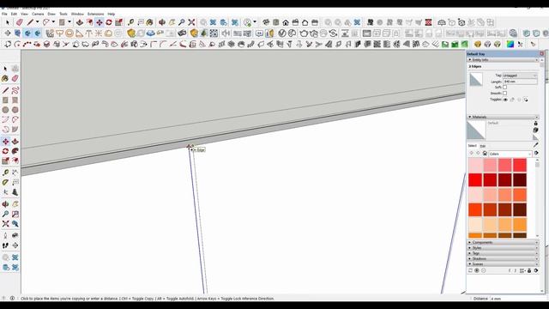Toggle the Smooth checkbox

click(x=504, y=94)
